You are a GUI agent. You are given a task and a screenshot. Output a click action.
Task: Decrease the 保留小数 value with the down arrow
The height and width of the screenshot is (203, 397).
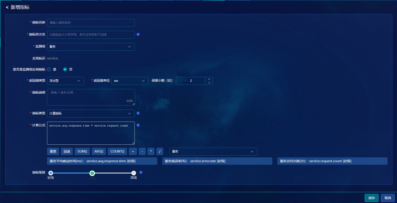(x=209, y=83)
